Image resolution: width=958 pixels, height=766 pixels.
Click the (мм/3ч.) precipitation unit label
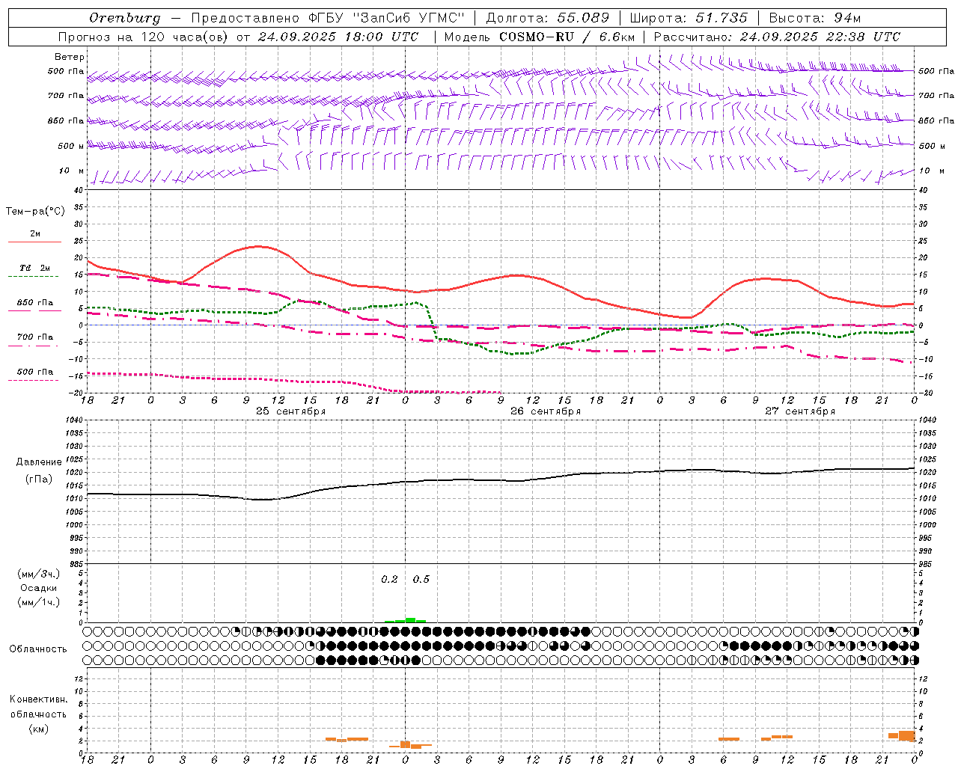point(39,574)
